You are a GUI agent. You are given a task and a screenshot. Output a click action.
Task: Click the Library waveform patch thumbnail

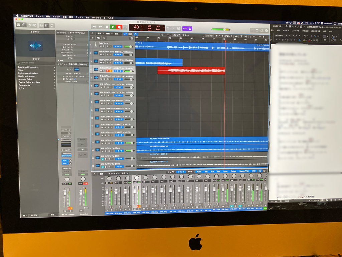click(x=35, y=46)
